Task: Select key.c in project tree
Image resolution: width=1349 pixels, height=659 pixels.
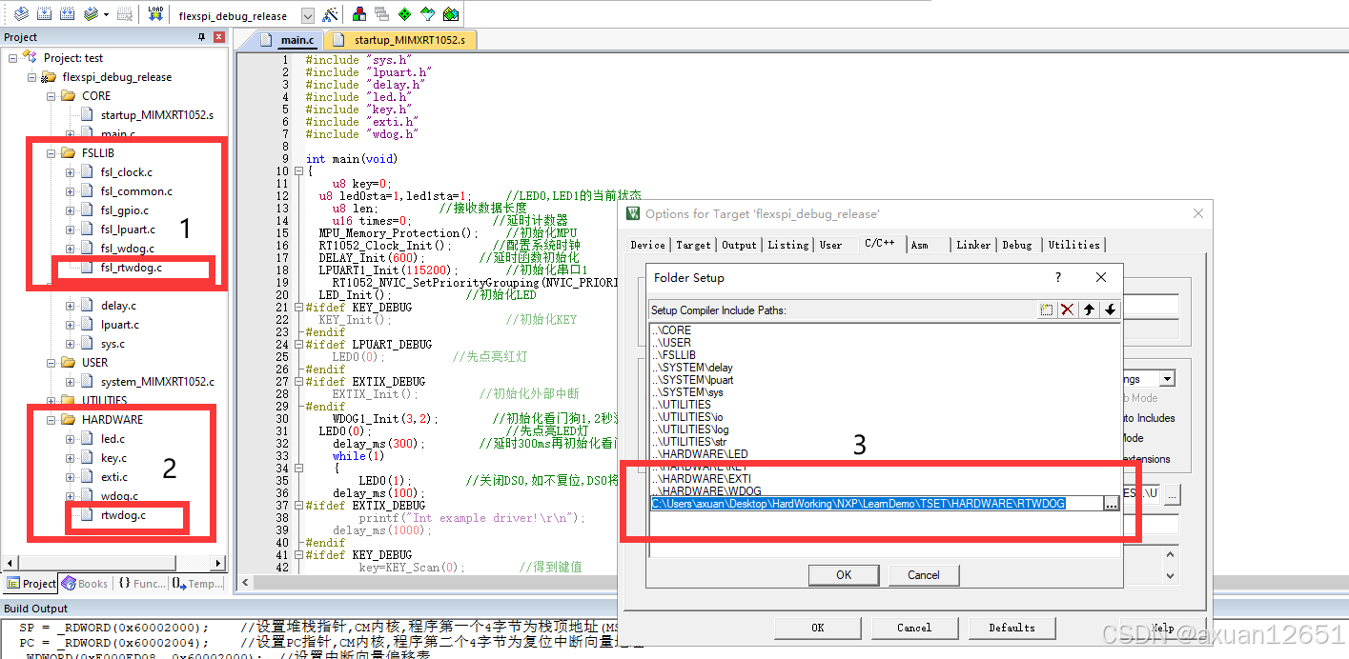Action: pos(113,458)
